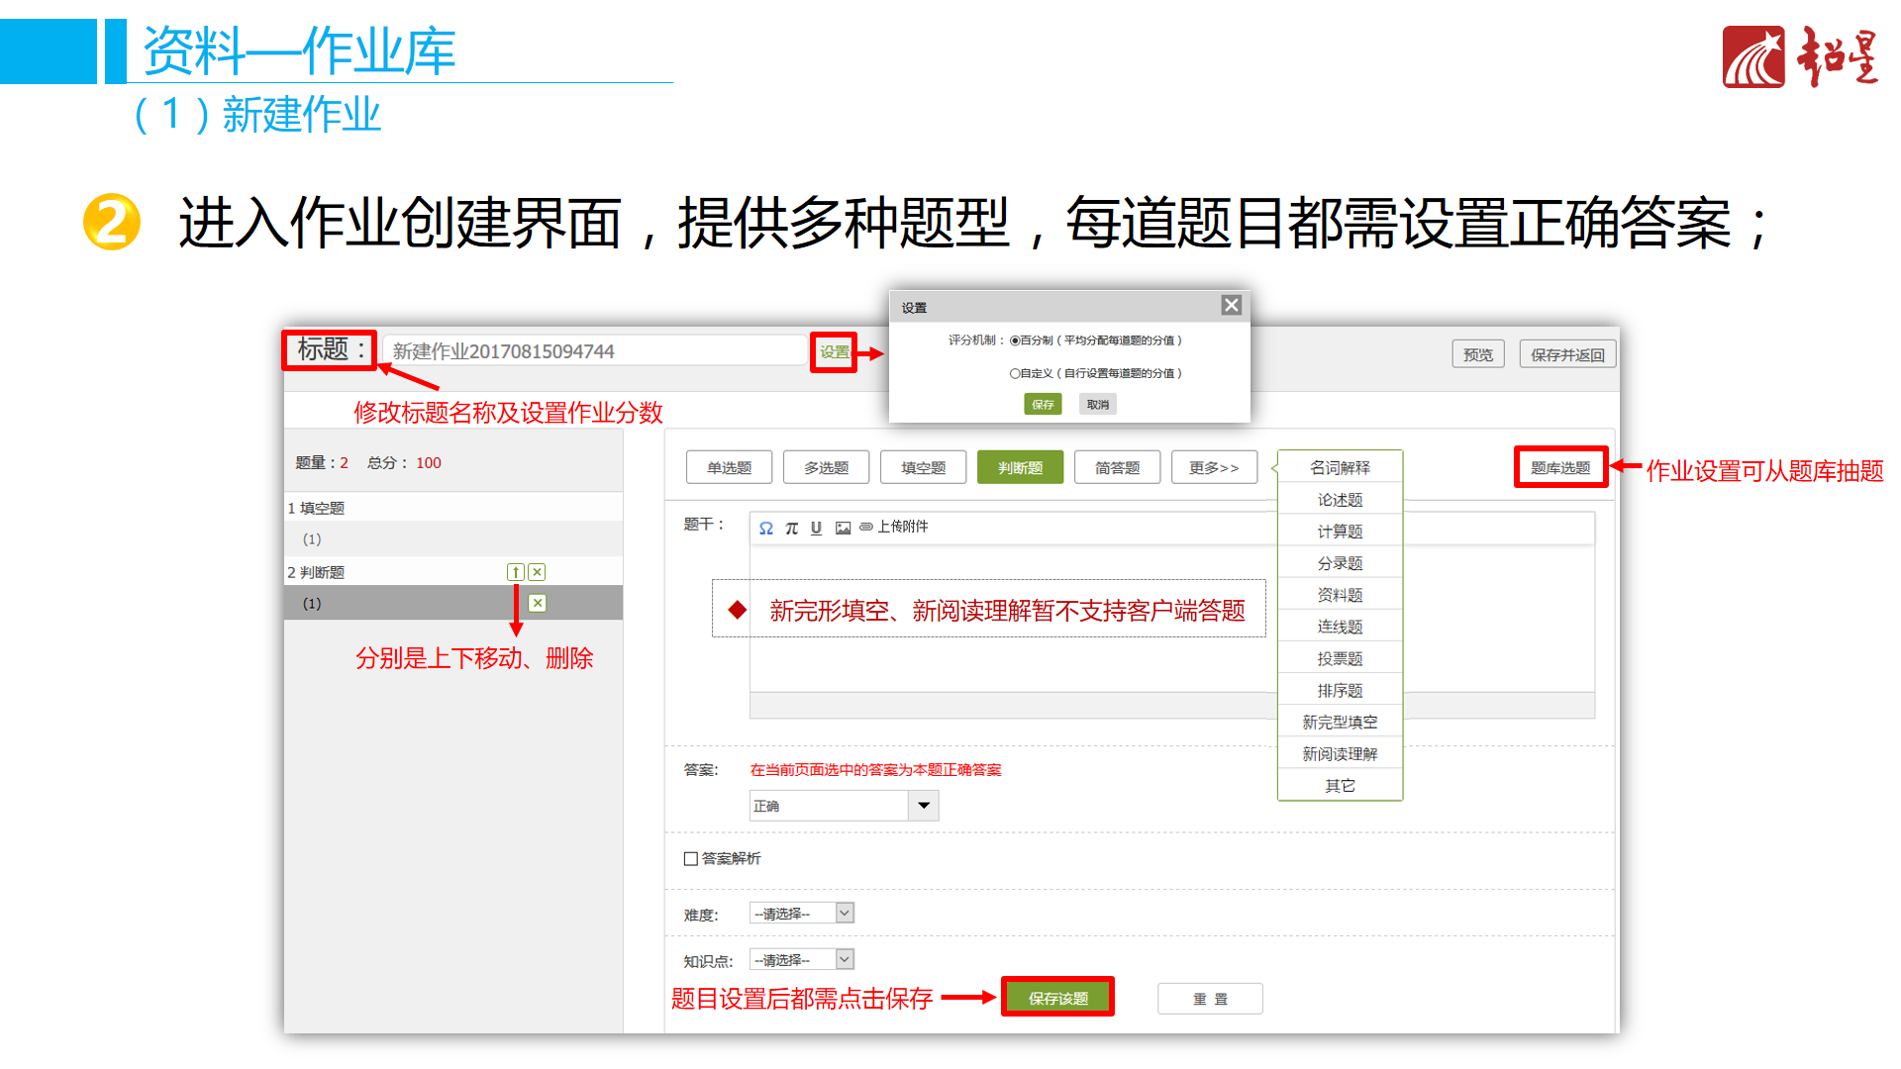
Task: Move question 2 判断题 up
Action: 515,571
